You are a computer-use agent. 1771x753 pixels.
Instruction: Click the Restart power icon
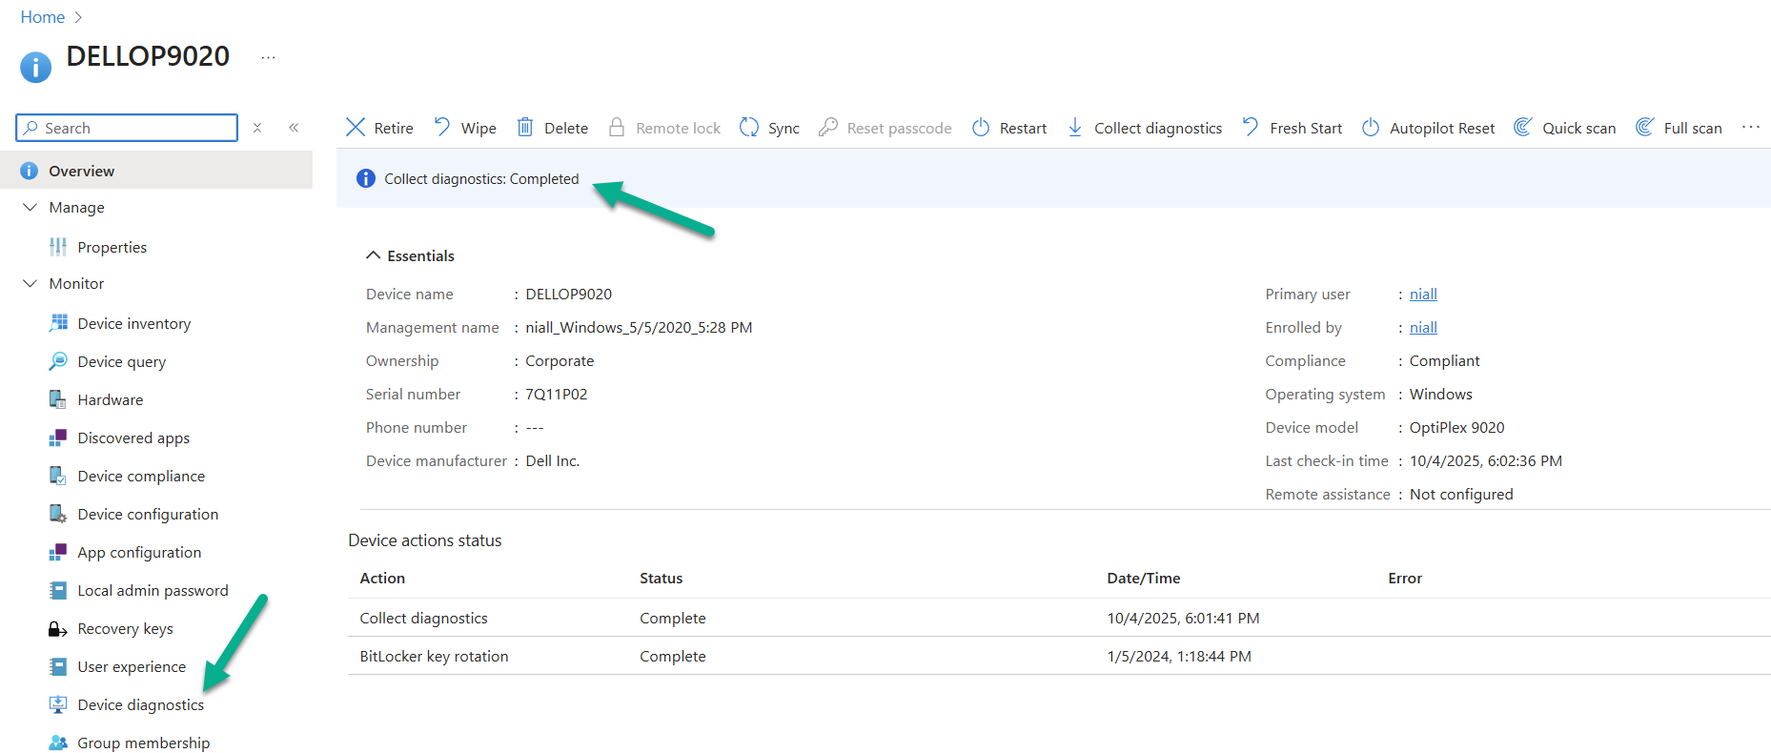click(981, 128)
